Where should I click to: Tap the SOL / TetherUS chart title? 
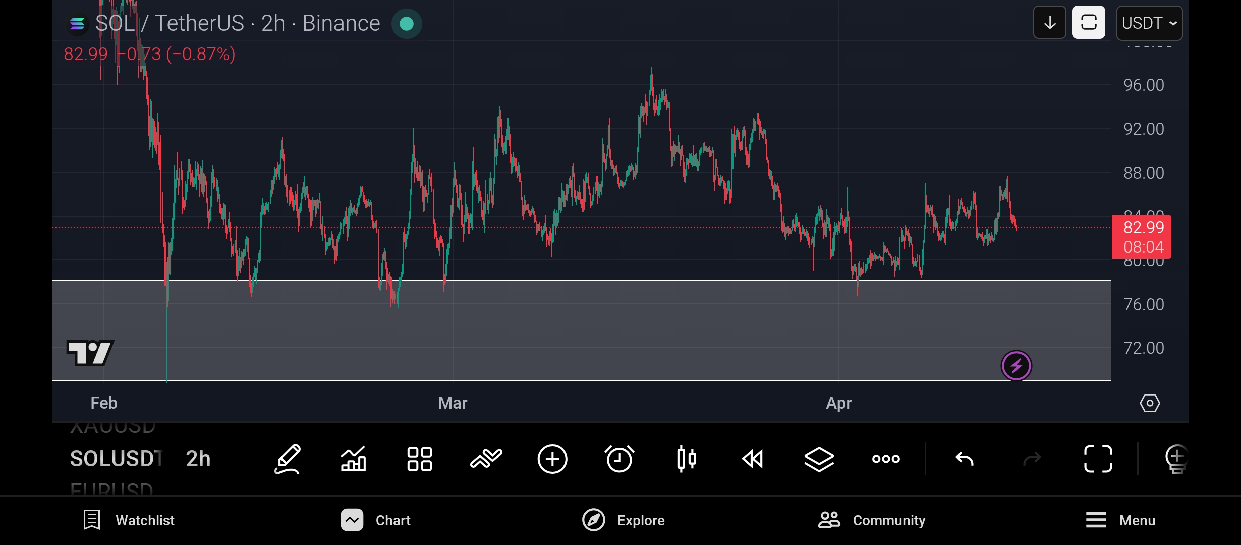tap(238, 23)
